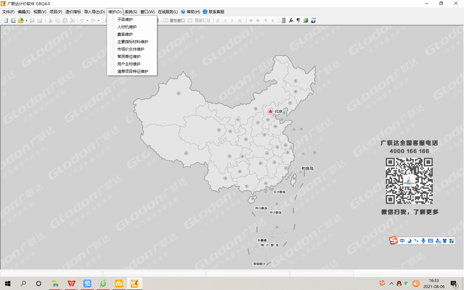Show hidden system tray icons chevron
Image resolution: width=464 pixels, height=290 pixels.
point(391,284)
